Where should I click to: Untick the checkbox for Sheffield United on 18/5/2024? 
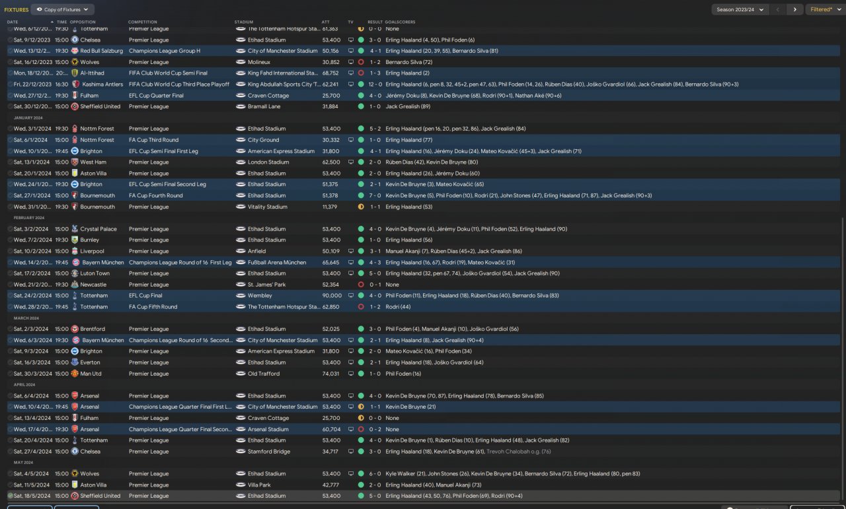click(x=11, y=496)
